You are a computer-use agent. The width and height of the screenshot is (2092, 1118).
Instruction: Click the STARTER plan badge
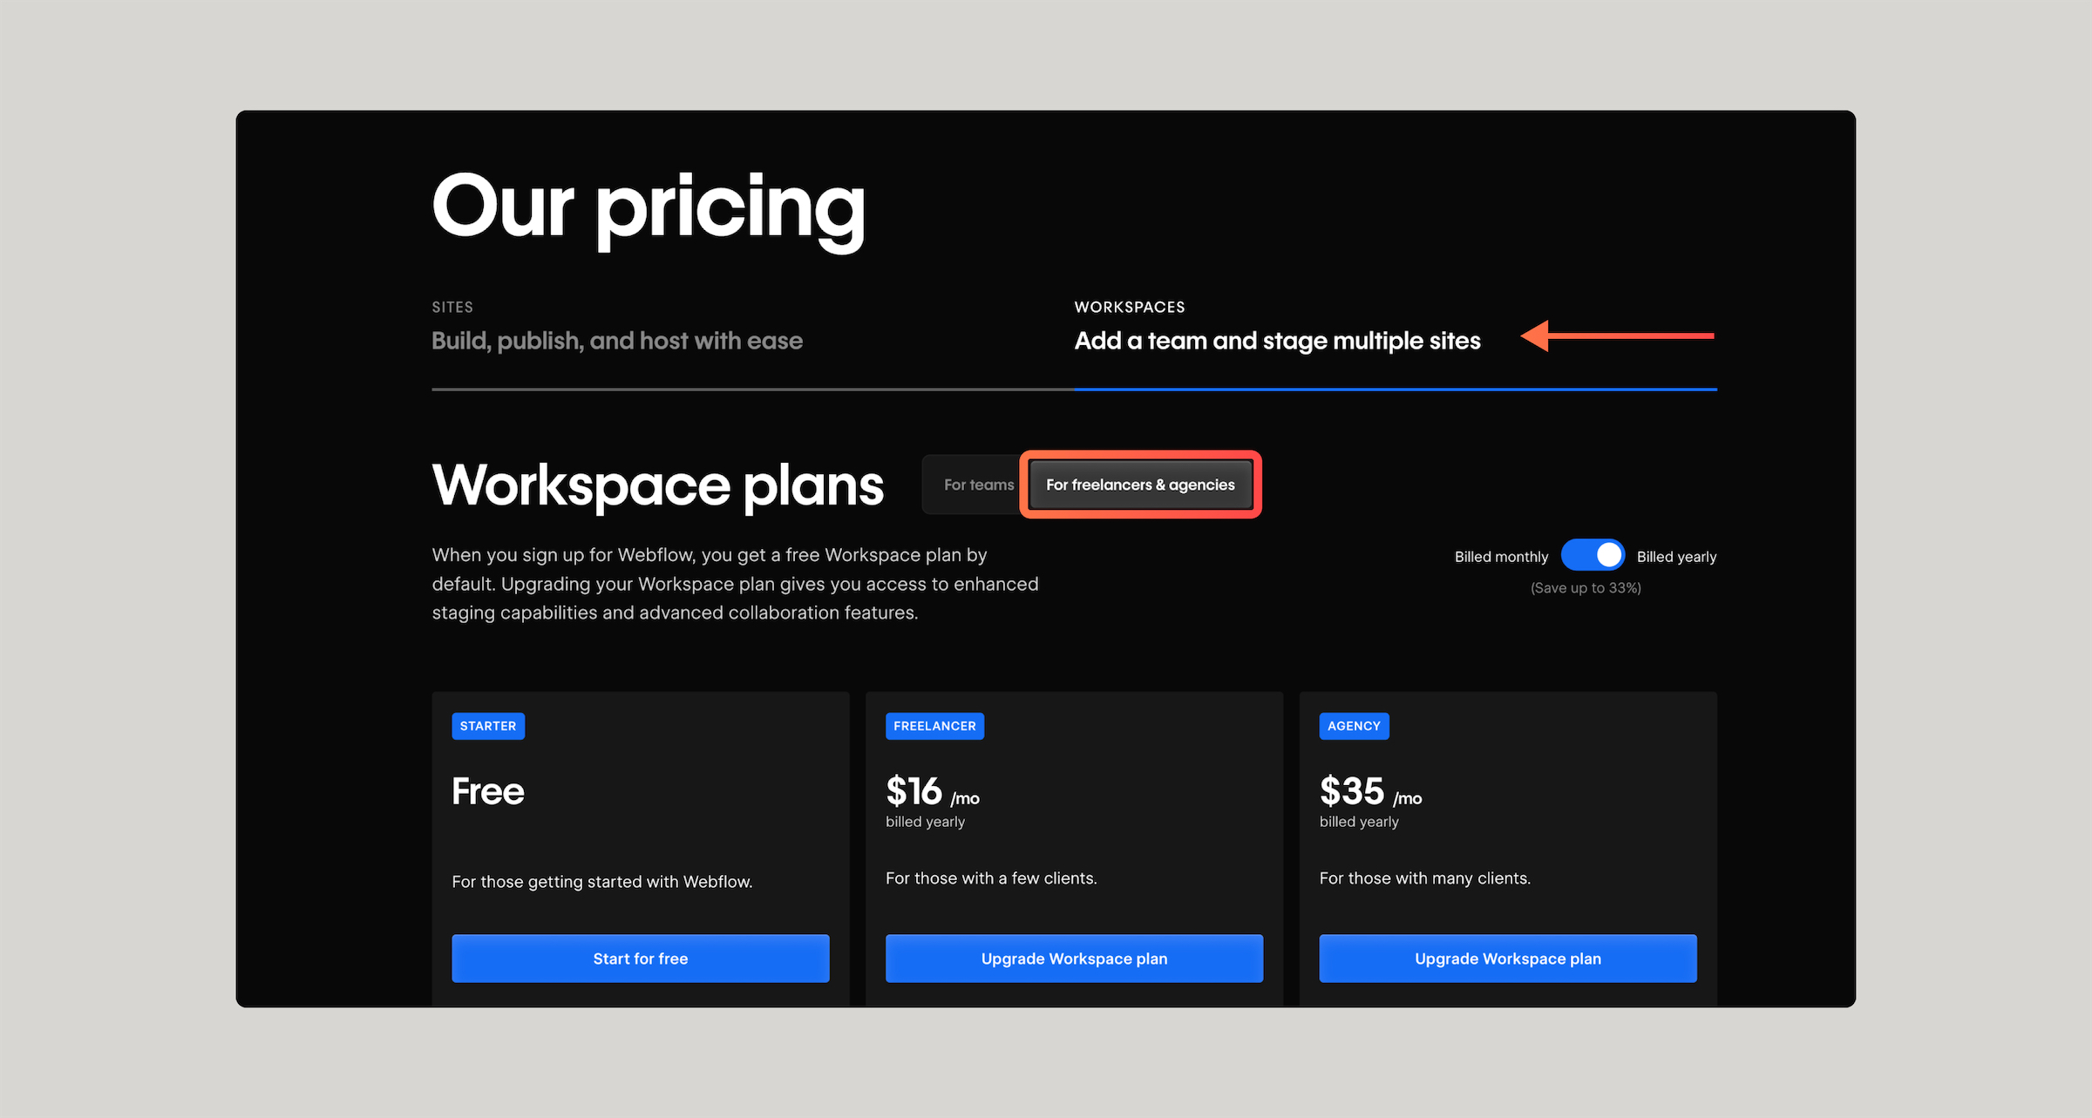(x=488, y=726)
